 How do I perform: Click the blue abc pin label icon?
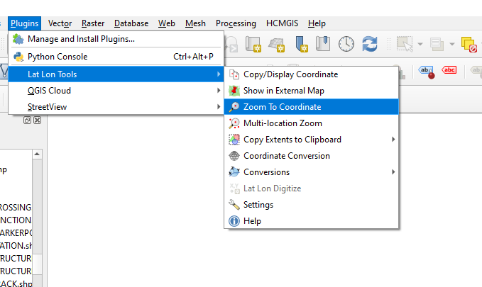point(427,70)
